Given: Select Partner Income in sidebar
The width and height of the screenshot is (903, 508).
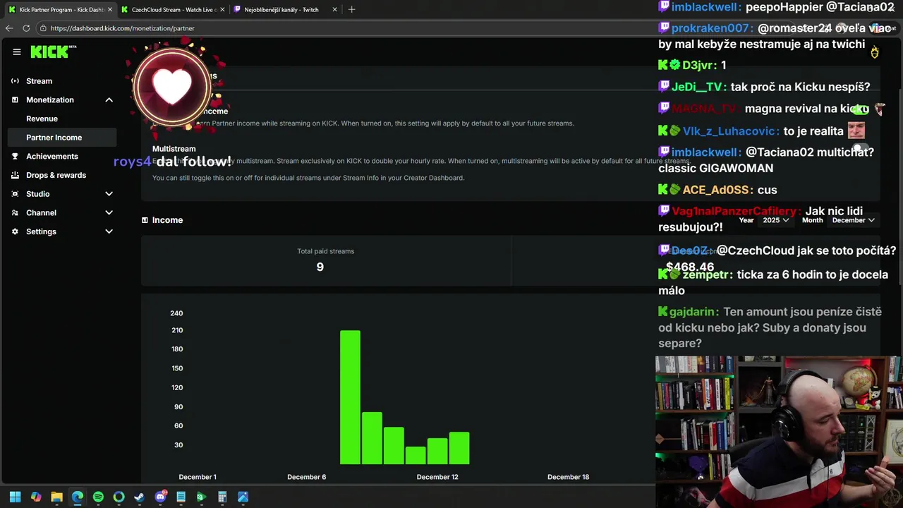Looking at the screenshot, I should click(x=62, y=138).
